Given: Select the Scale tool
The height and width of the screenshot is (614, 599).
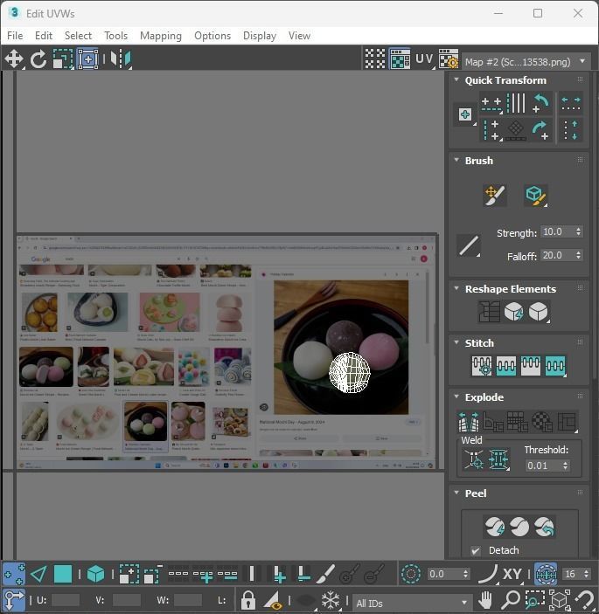Looking at the screenshot, I should 63,59.
